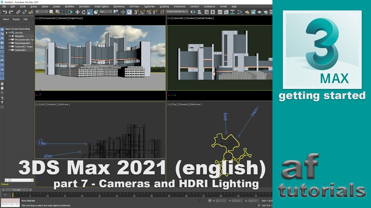371x208 pixels.
Task: Activate the Select and Move tool
Action: click(x=77, y=12)
